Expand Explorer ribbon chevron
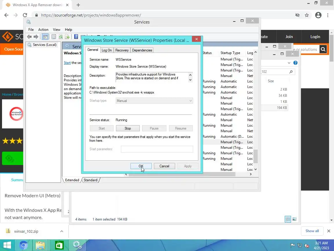This screenshot has width=334, height=251. pyautogui.click(x=289, y=63)
